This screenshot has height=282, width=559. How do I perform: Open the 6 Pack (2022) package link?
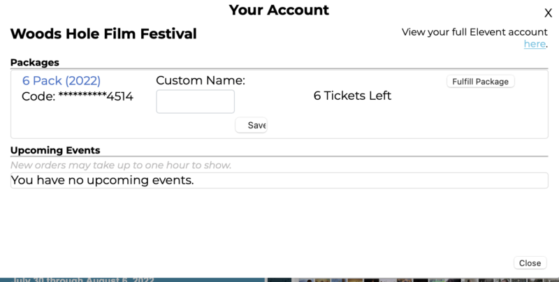click(61, 80)
